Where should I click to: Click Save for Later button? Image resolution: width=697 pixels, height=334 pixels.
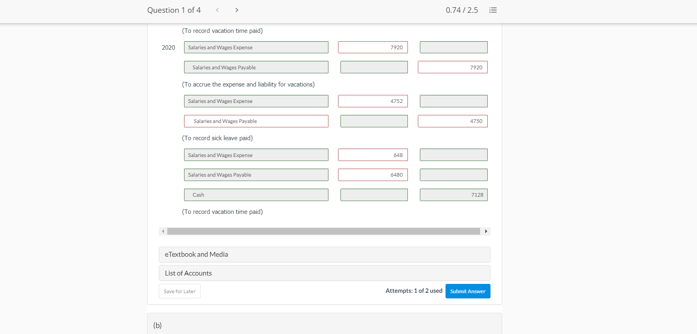(x=180, y=291)
